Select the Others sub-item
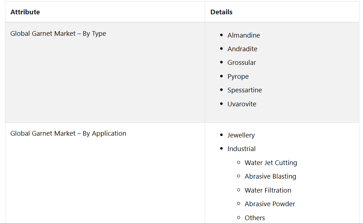This screenshot has height=223, width=363. (x=255, y=218)
